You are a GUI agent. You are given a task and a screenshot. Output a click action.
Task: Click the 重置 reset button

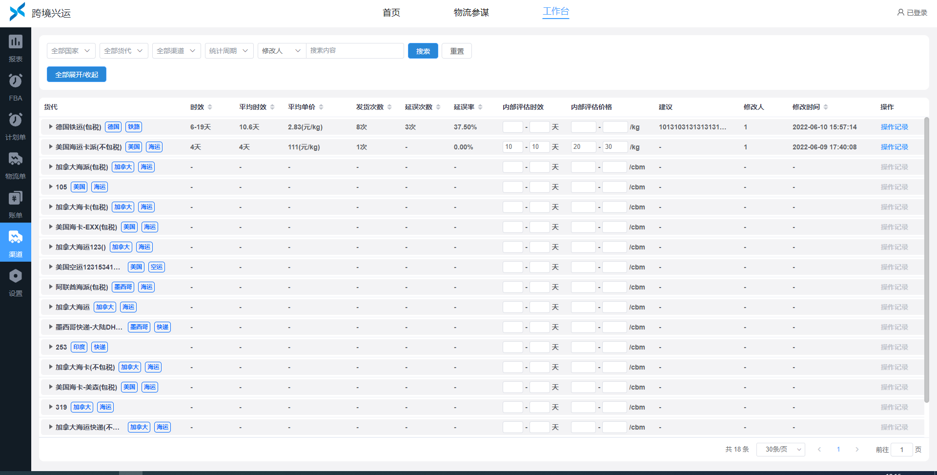pos(457,51)
